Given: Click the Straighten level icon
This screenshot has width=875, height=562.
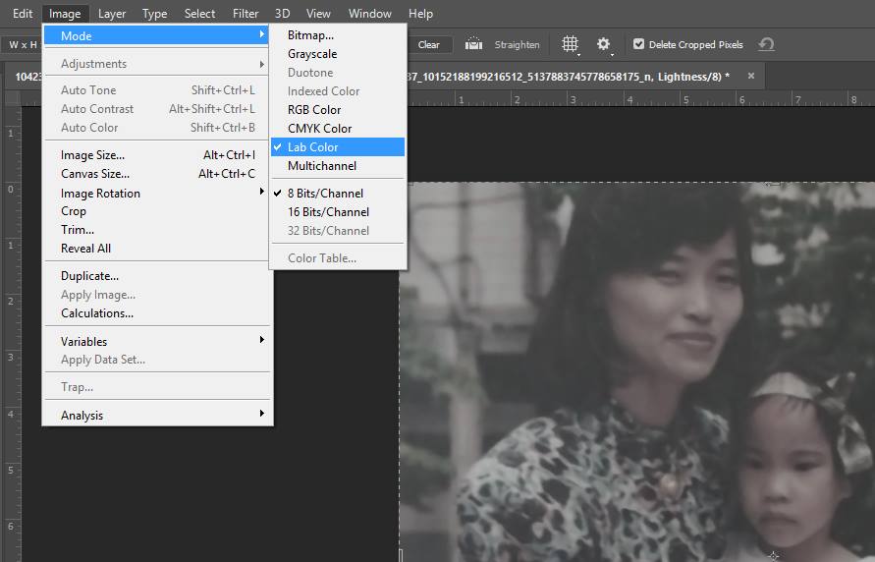Looking at the screenshot, I should click(x=474, y=44).
